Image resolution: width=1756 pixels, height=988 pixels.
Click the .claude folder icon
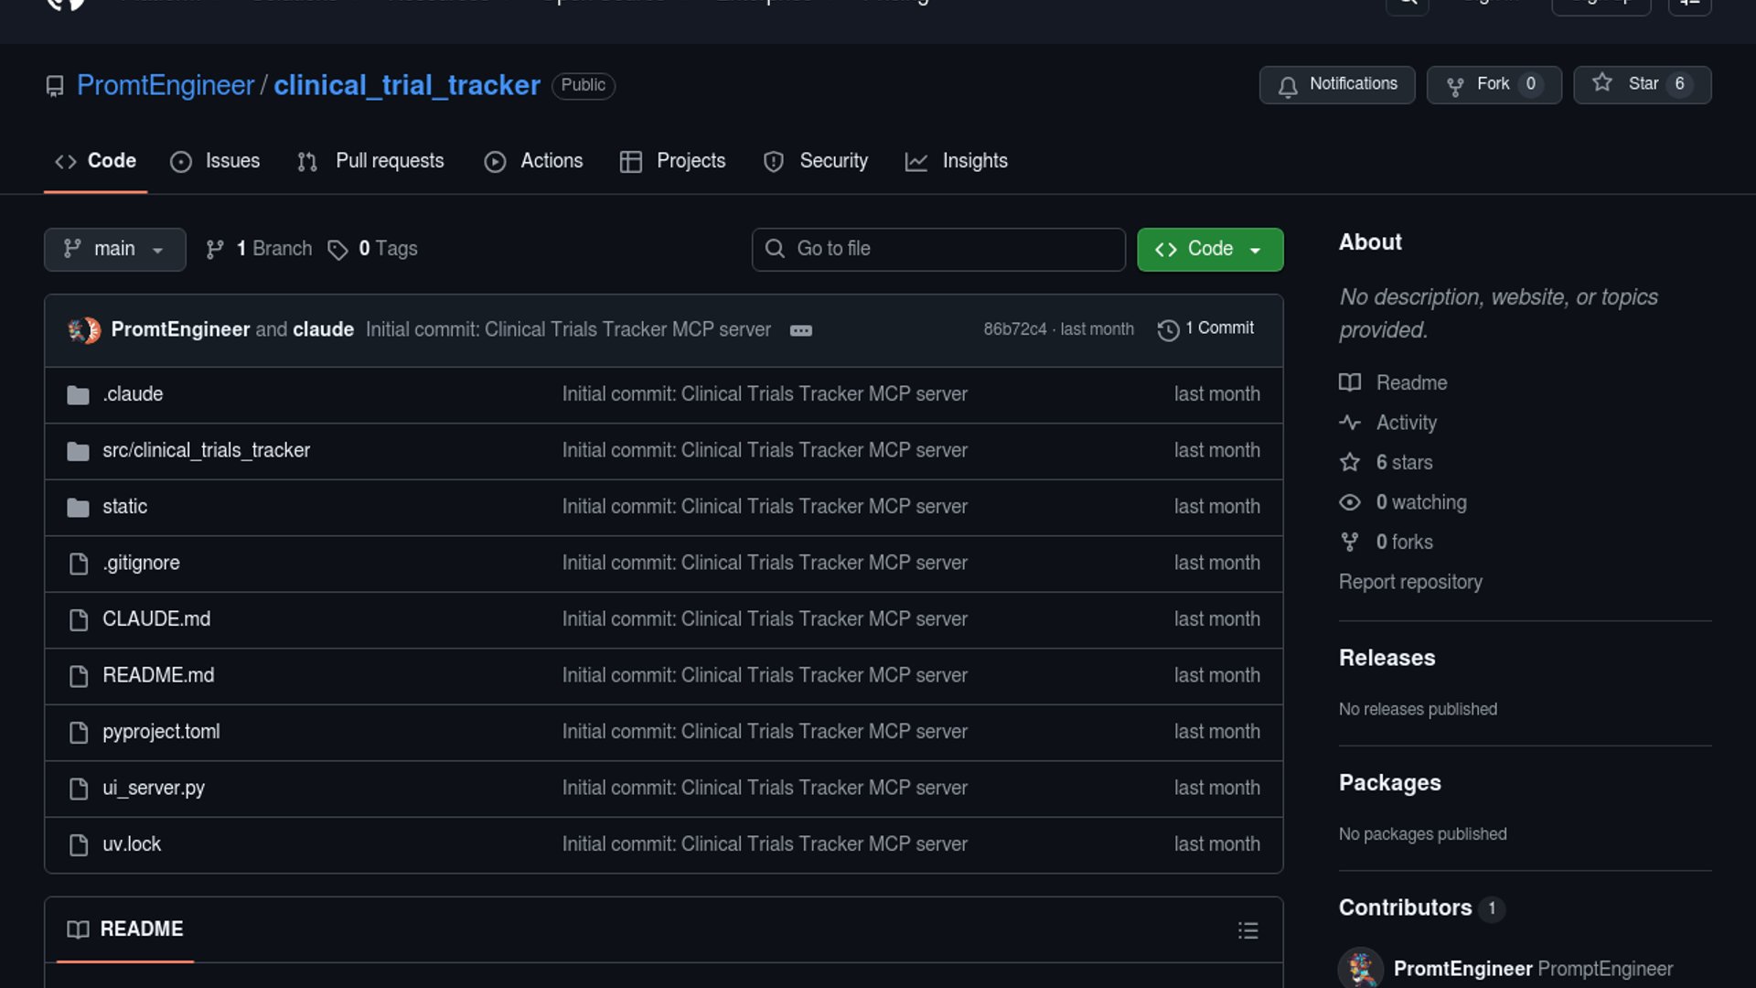79,394
